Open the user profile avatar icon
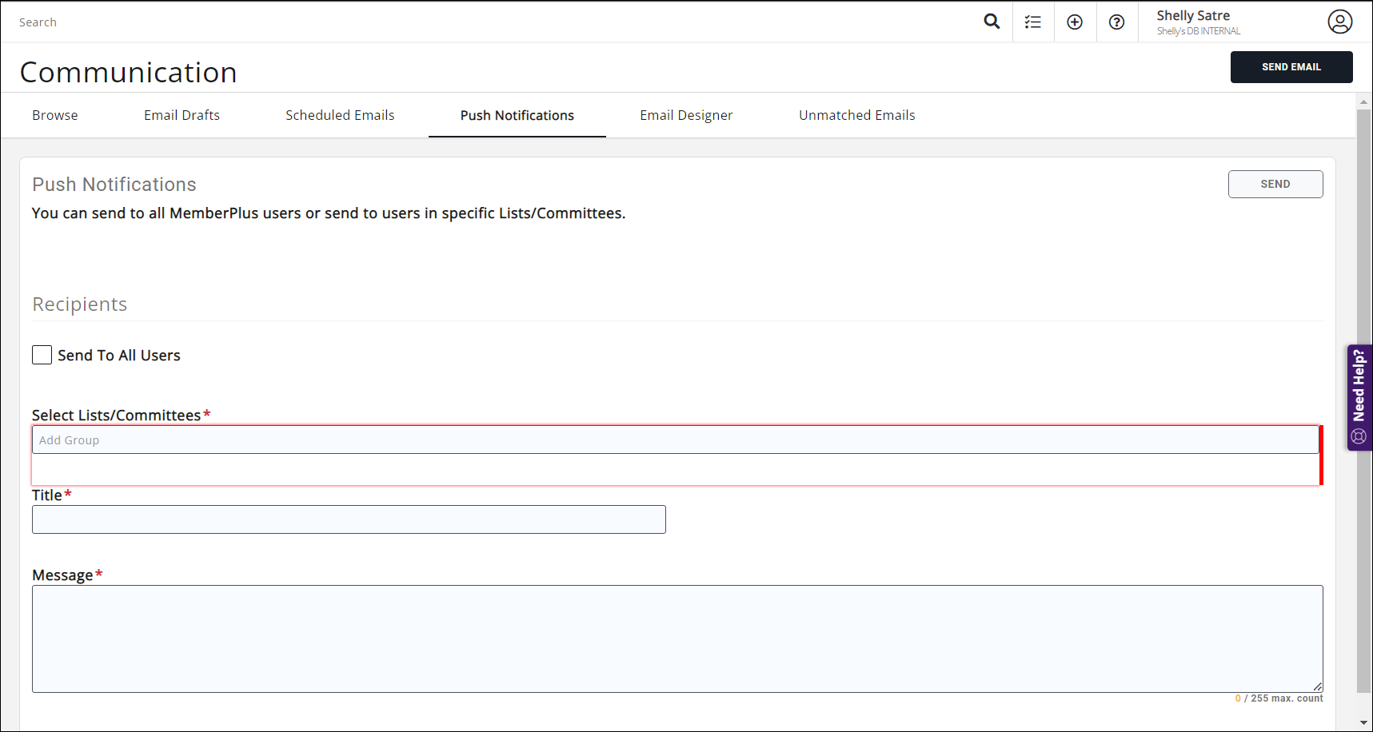This screenshot has height=732, width=1373. [1339, 22]
